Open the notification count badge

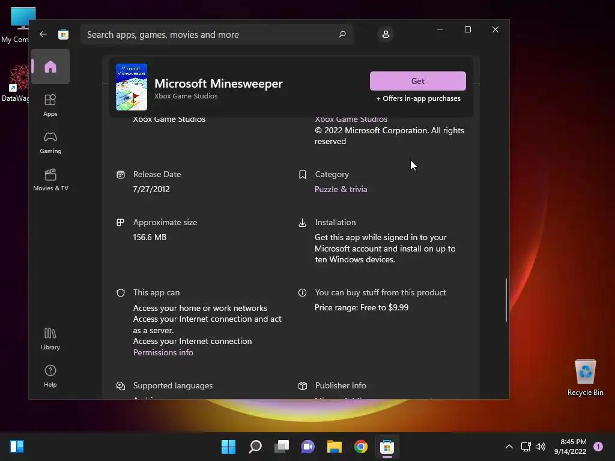(x=598, y=447)
